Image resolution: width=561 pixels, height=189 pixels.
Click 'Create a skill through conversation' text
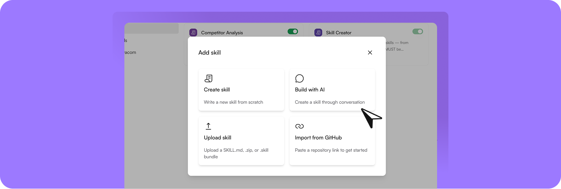coord(330,102)
